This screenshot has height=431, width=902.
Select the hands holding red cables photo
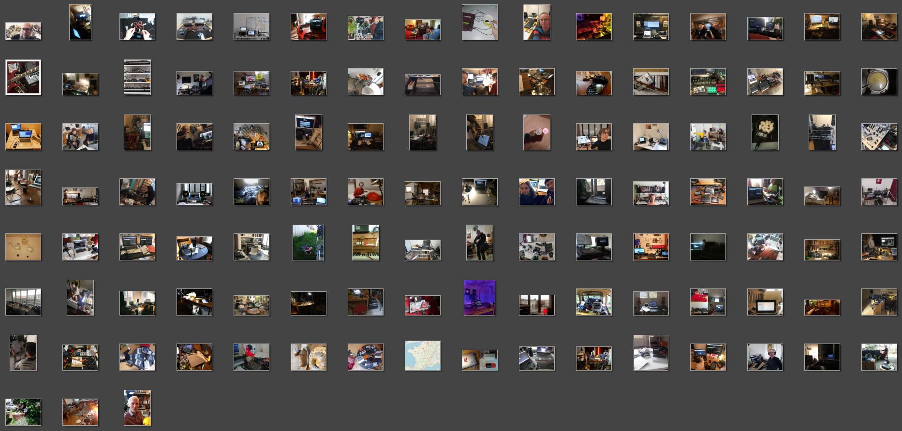click(x=137, y=27)
